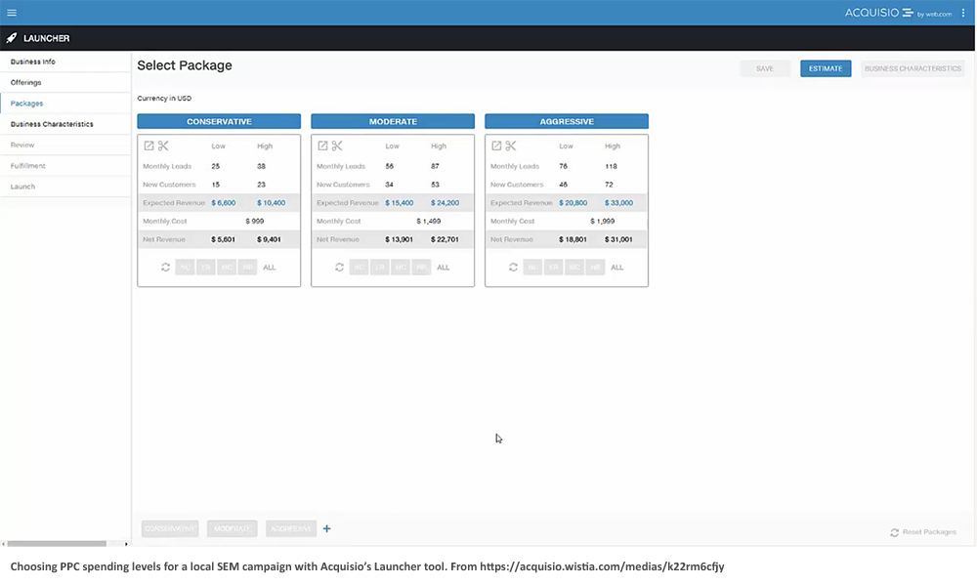The image size is (977, 585).
Task: Click net revenue $ 13,901 value
Action: pos(399,239)
